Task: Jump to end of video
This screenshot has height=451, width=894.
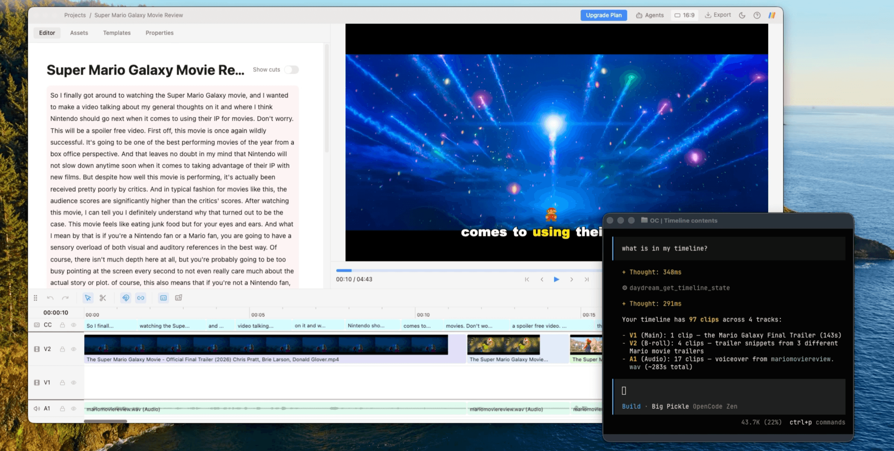Action: (587, 279)
